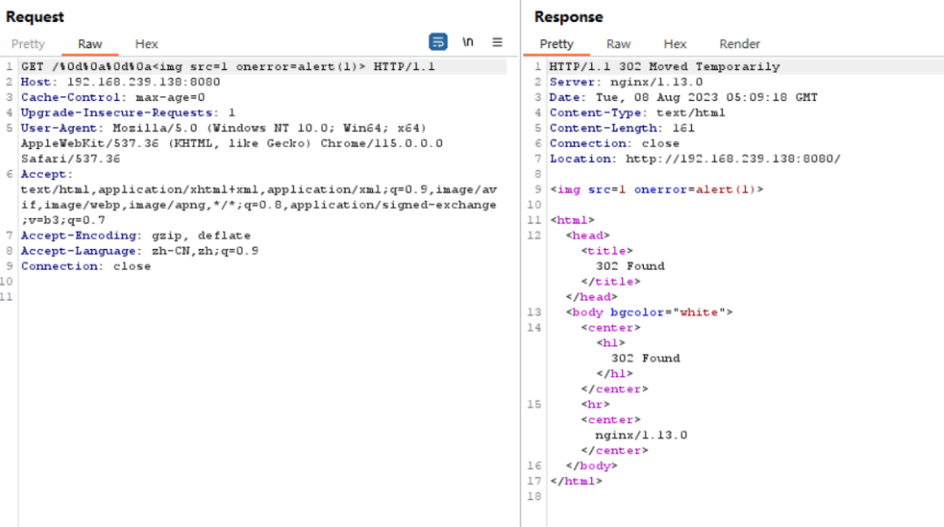Click the Accept-Encoding: gzip, deflate line
944x527 pixels.
point(136,235)
